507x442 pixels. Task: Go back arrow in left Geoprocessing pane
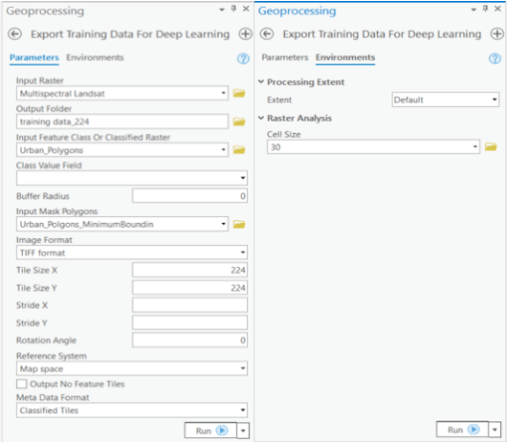tap(15, 33)
